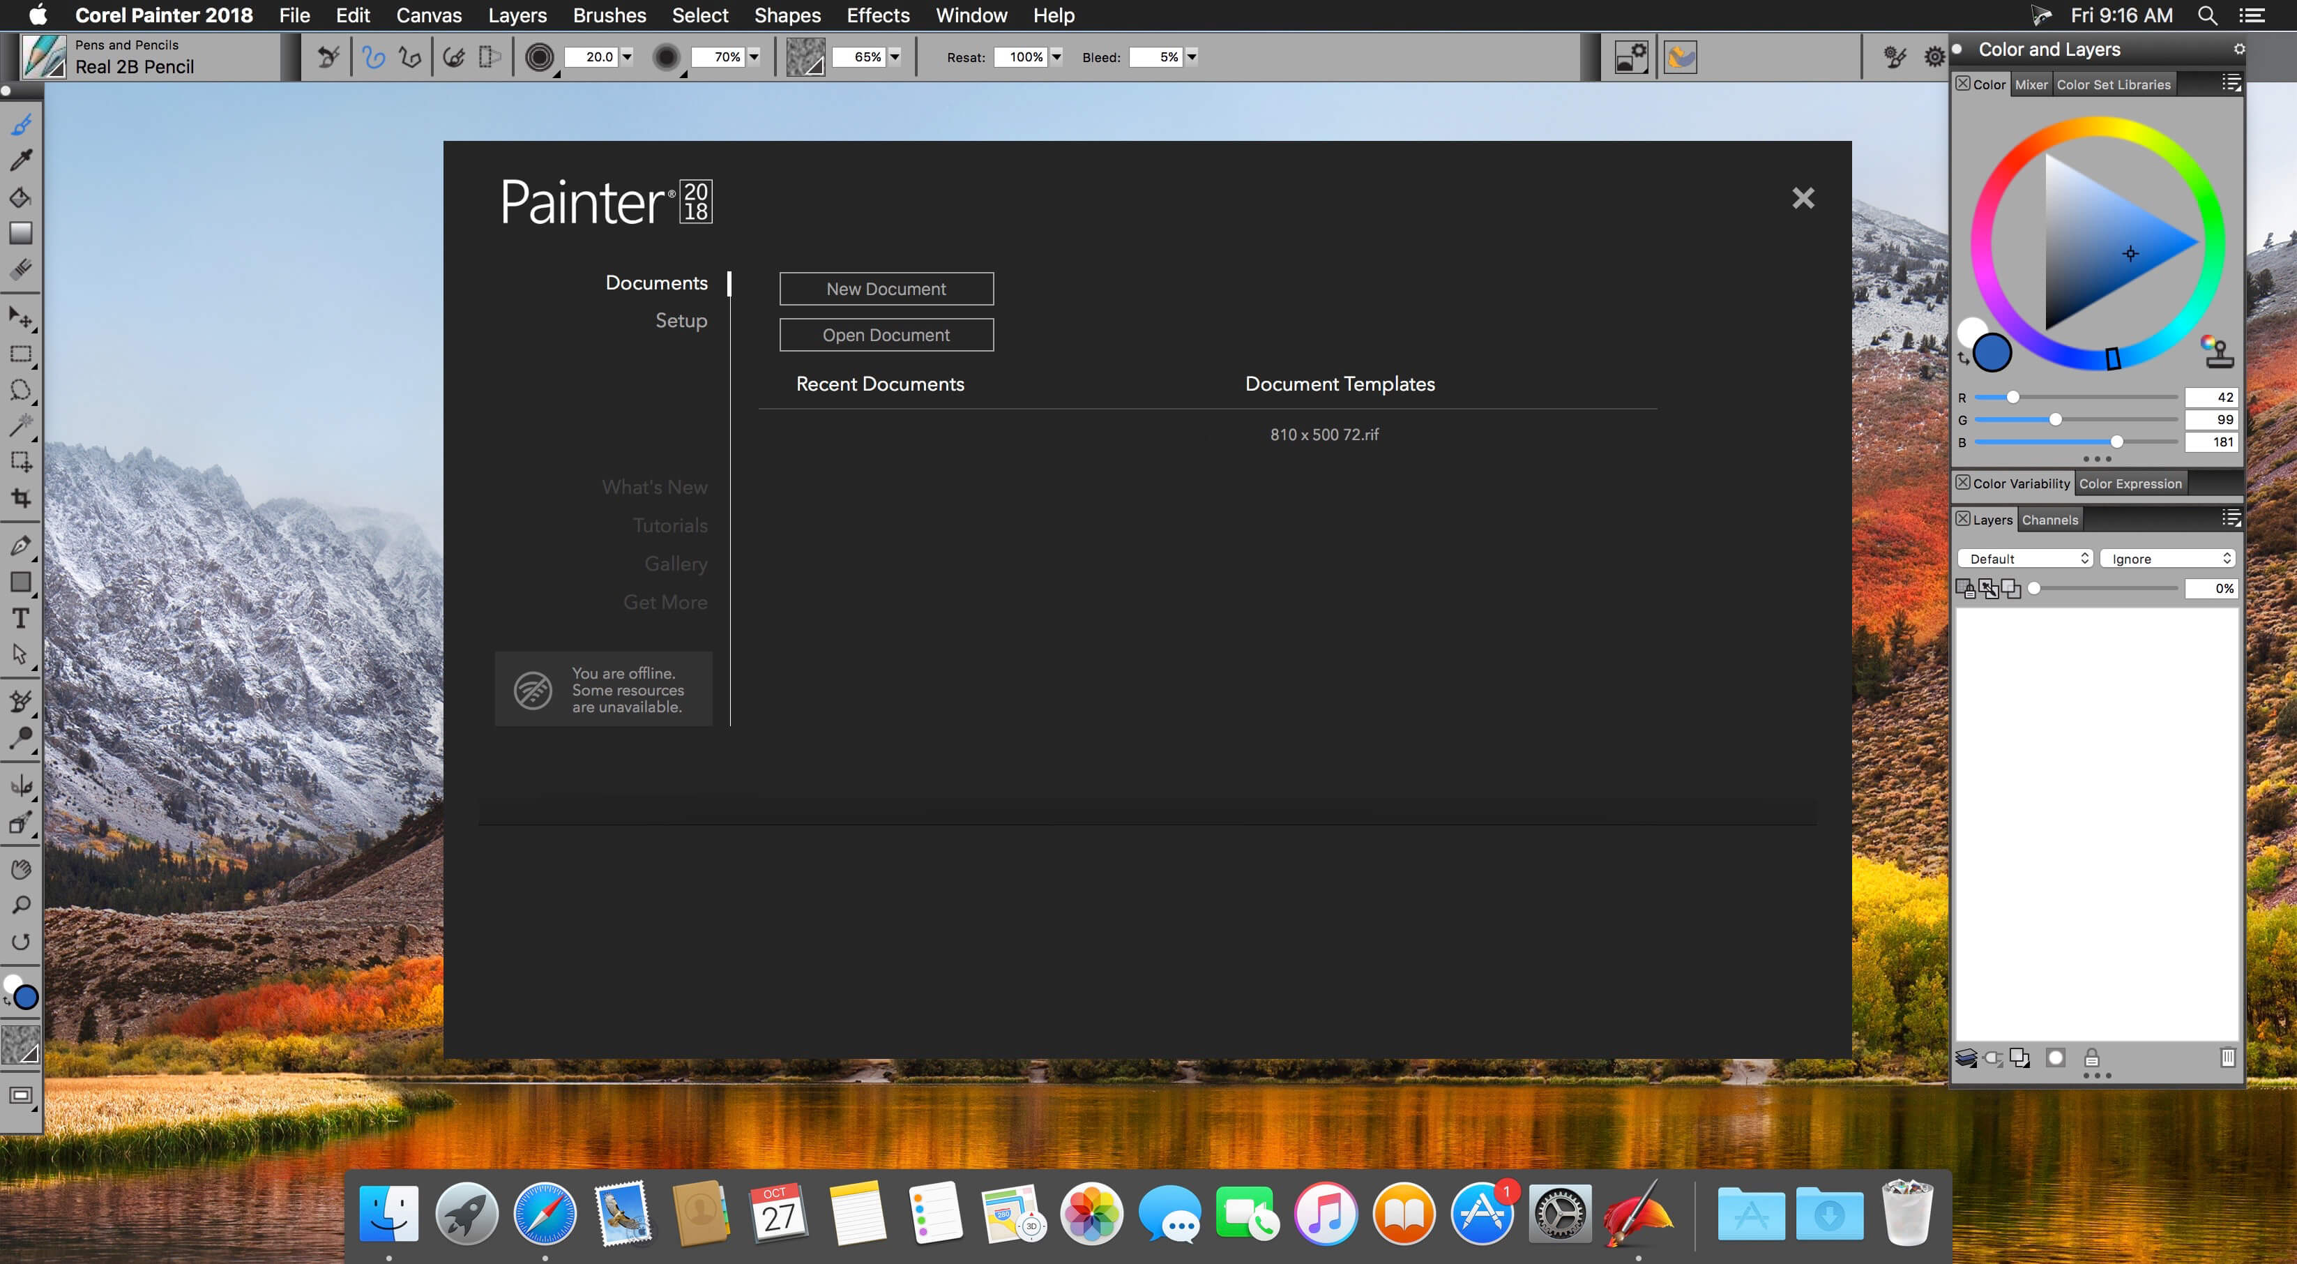
Task: Switch to the Mixer tab
Action: point(2031,84)
